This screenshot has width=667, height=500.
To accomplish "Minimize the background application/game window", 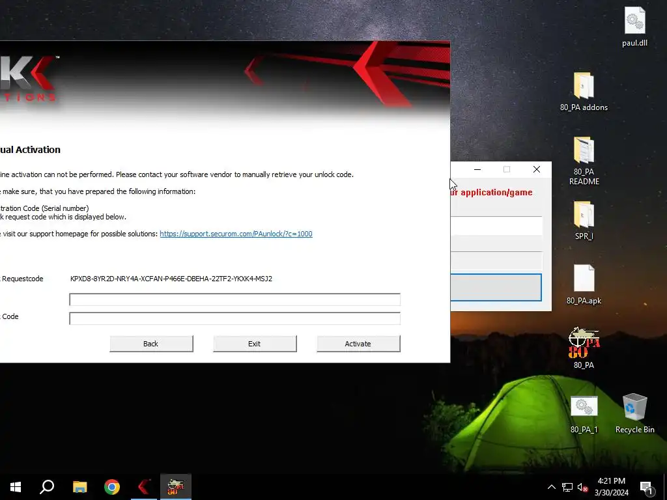I will tap(477, 169).
